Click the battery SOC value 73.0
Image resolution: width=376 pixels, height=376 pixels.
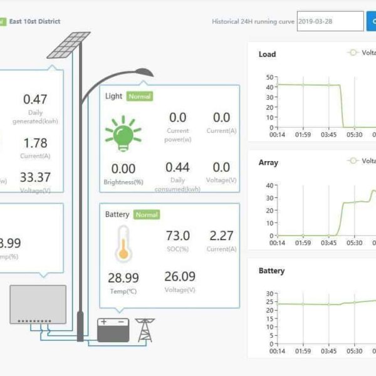177,236
